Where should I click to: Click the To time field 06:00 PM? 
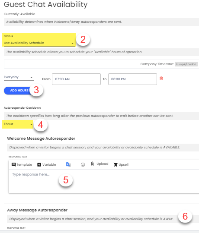tap(132, 79)
